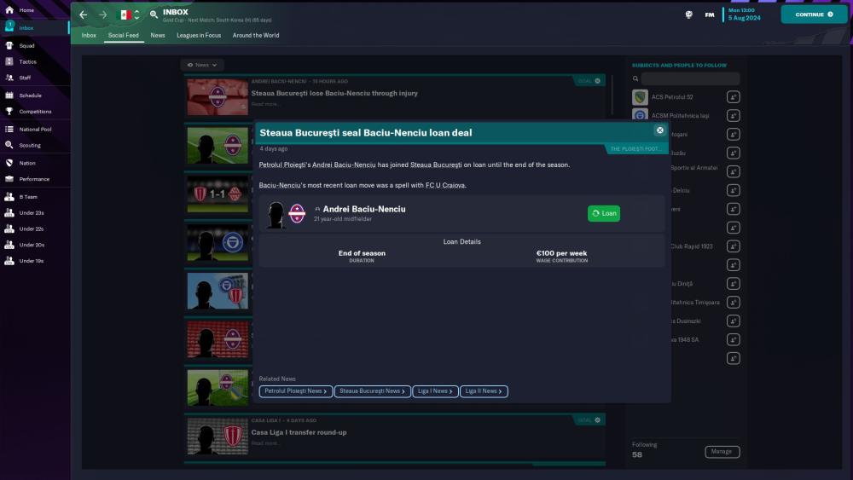This screenshot has height=480, width=853.
Task: Open the Squad sidebar section
Action: pyautogui.click(x=26, y=46)
